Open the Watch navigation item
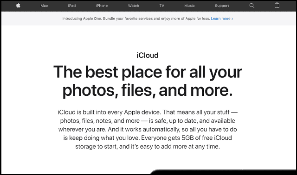 [134, 6]
